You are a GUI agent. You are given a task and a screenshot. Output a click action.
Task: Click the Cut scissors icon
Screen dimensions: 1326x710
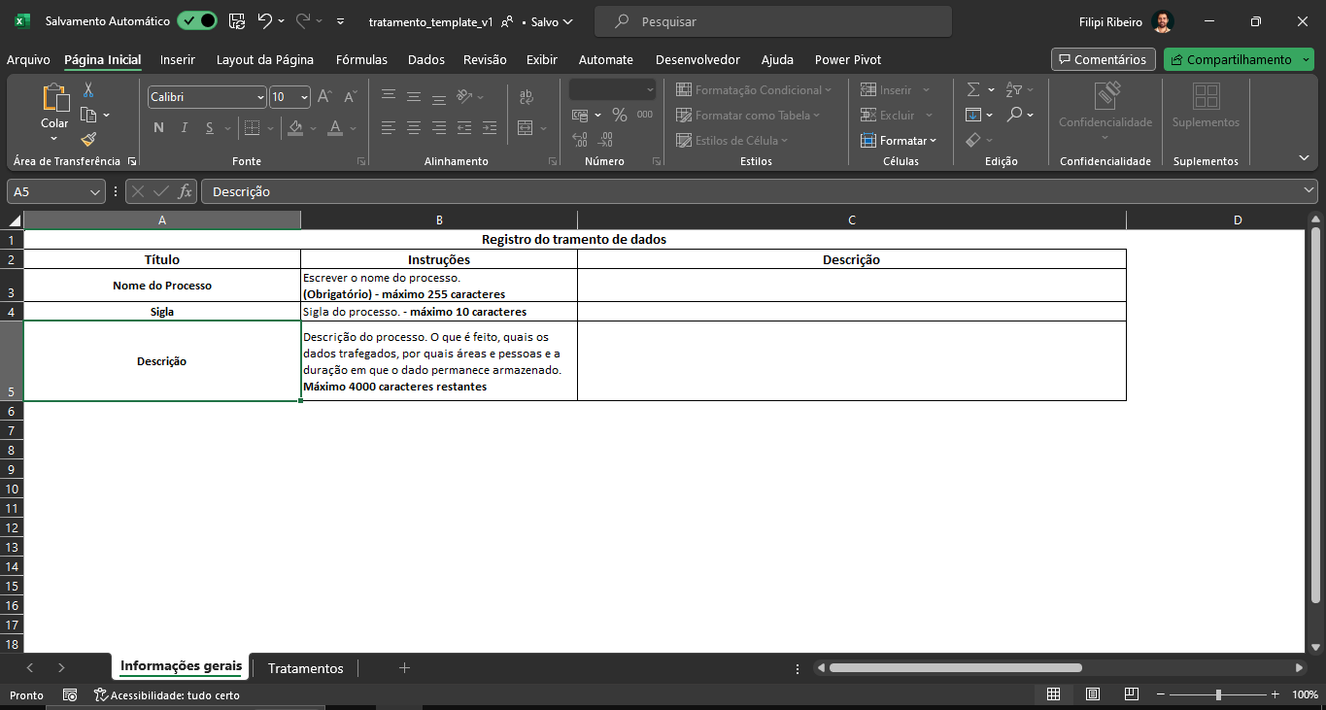pos(88,90)
